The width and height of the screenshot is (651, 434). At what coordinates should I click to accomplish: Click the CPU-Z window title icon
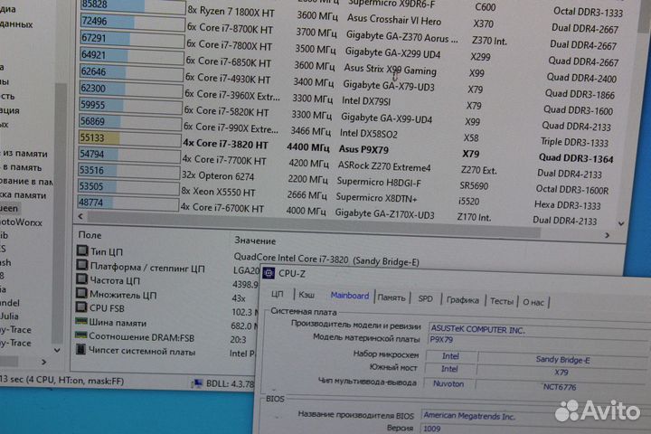pos(269,273)
